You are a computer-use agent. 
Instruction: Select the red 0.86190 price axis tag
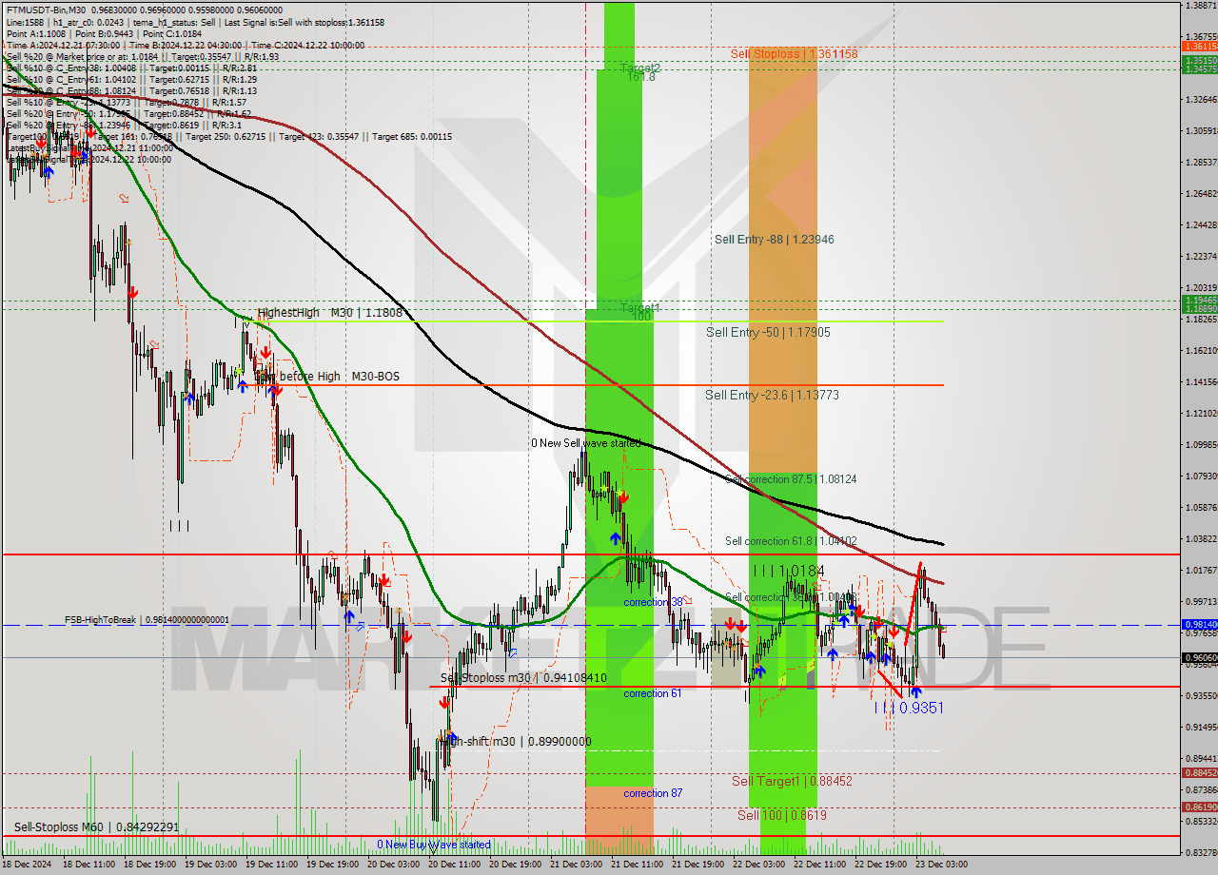point(1199,807)
